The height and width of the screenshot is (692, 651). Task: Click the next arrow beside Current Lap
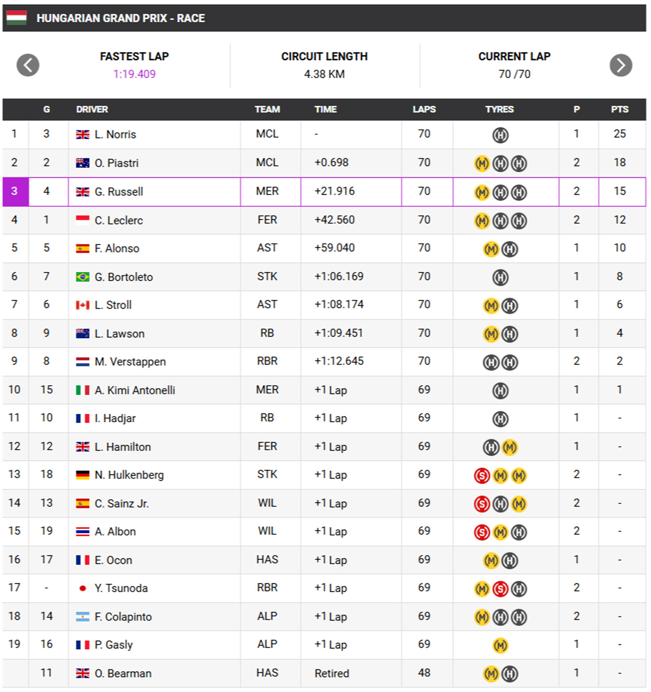click(x=621, y=65)
